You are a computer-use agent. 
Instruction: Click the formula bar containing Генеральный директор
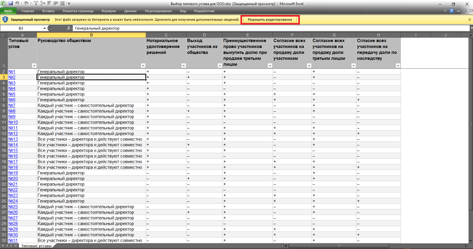coord(271,28)
